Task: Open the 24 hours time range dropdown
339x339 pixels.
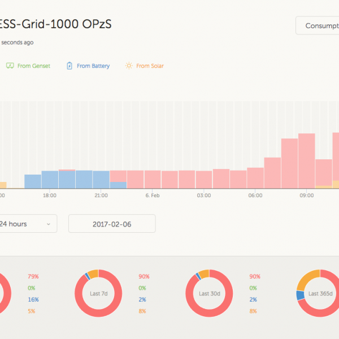Action: 25,224
